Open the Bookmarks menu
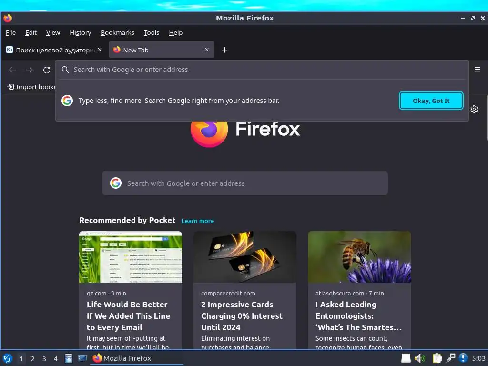488x366 pixels. point(117,33)
